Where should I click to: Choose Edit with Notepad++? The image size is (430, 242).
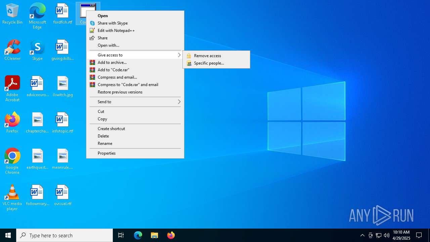coord(135,31)
